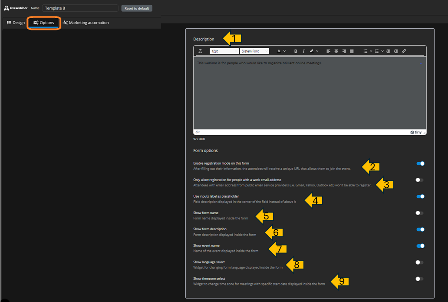Switch to the Design tab

coord(16,23)
